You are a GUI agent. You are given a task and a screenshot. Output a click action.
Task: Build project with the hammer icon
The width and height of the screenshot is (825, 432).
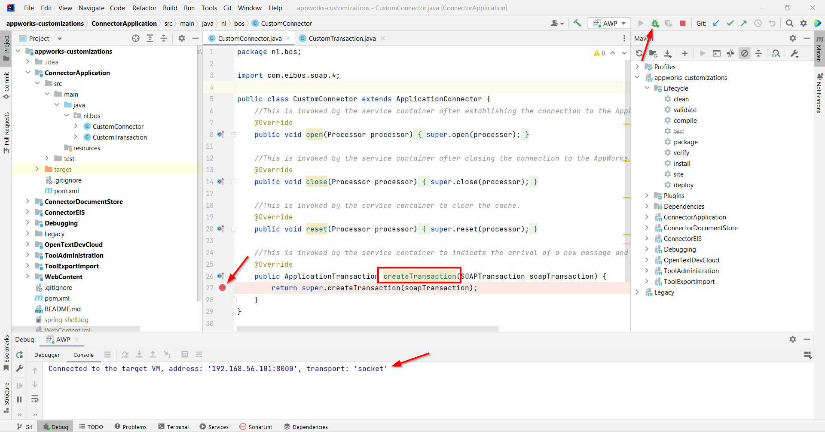(x=577, y=24)
